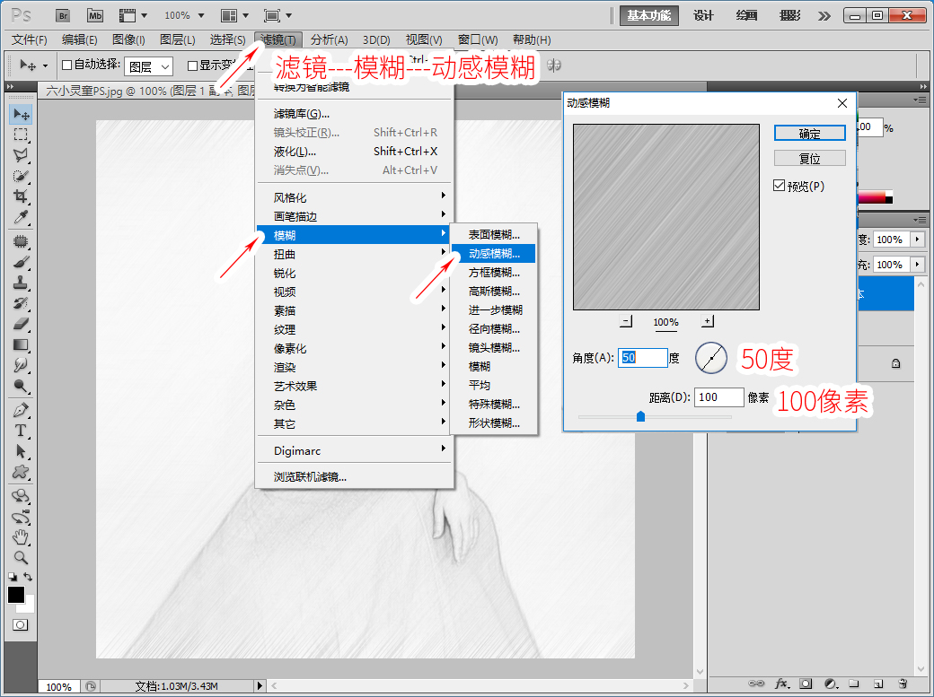This screenshot has height=697, width=934.
Task: Click the angle dial control
Action: (x=711, y=358)
